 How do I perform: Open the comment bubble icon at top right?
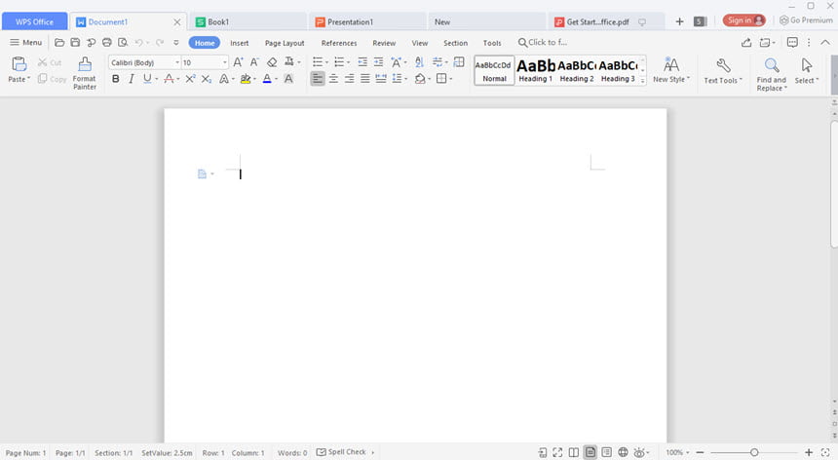coord(792,42)
